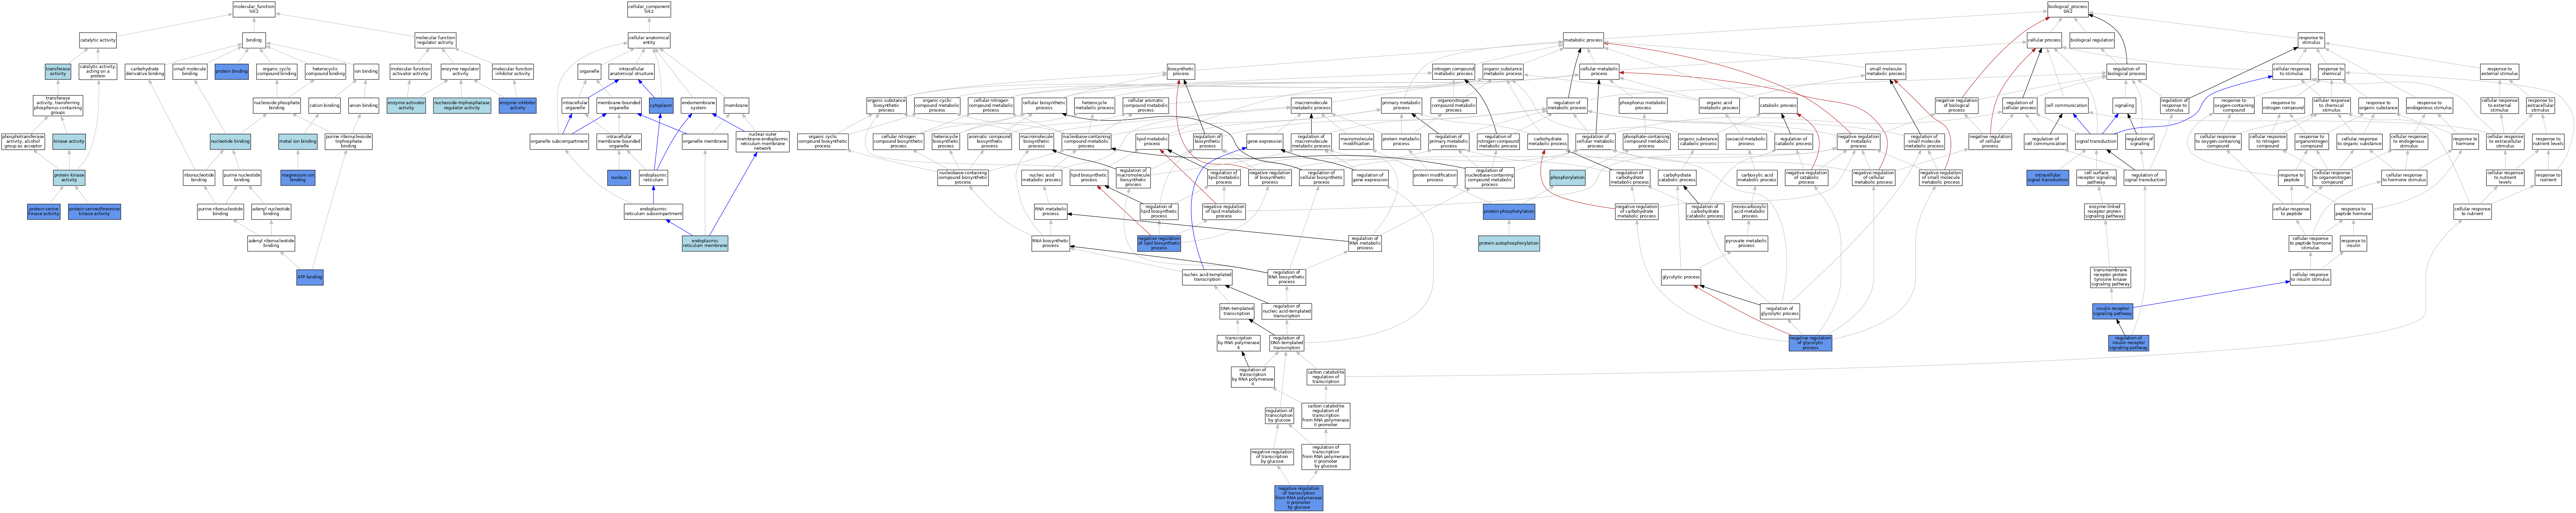Click the 'macromolecule modification' node

coord(1356,142)
